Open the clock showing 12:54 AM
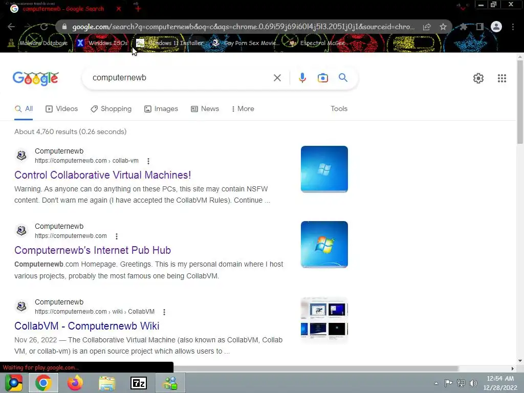This screenshot has width=524, height=393. click(x=500, y=383)
